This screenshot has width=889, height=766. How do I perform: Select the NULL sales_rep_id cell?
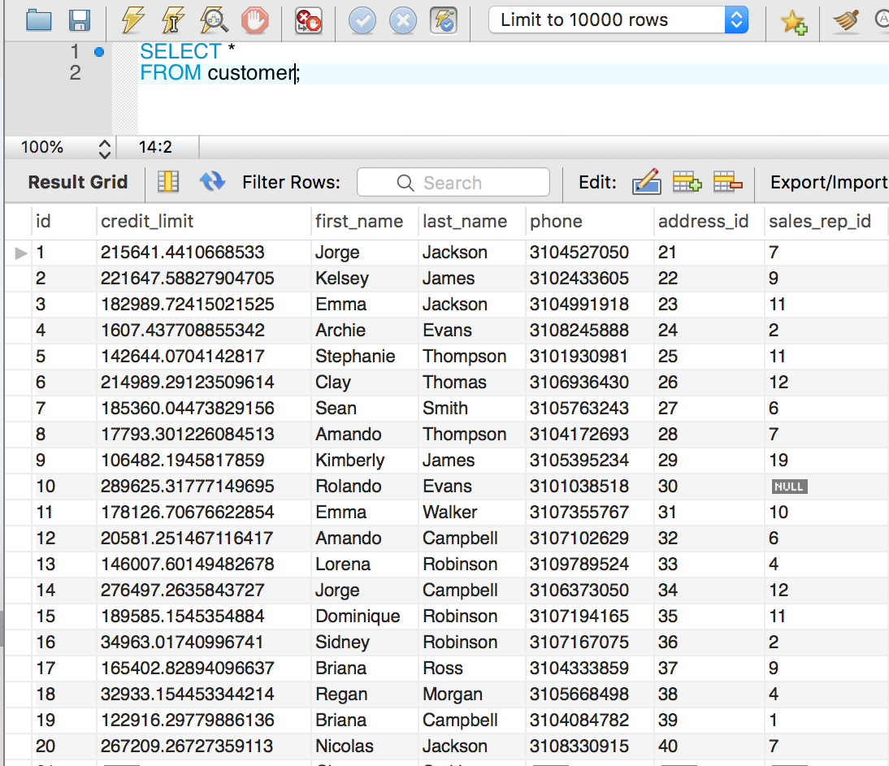click(789, 487)
